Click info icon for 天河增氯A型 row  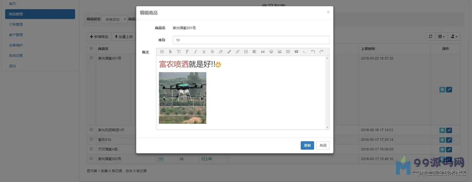(442, 150)
